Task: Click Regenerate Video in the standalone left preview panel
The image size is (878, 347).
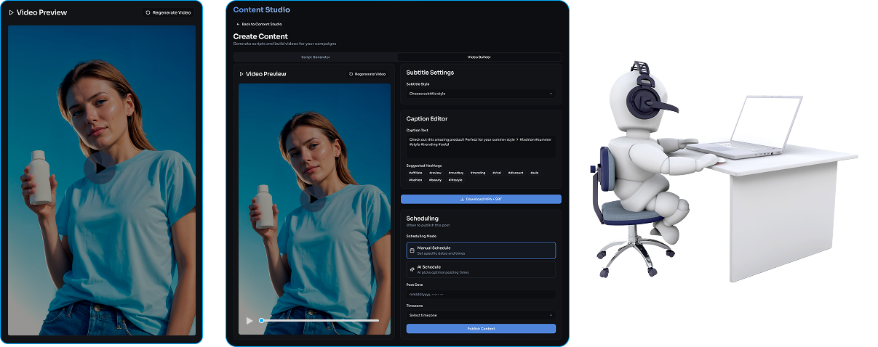Action: pyautogui.click(x=168, y=12)
